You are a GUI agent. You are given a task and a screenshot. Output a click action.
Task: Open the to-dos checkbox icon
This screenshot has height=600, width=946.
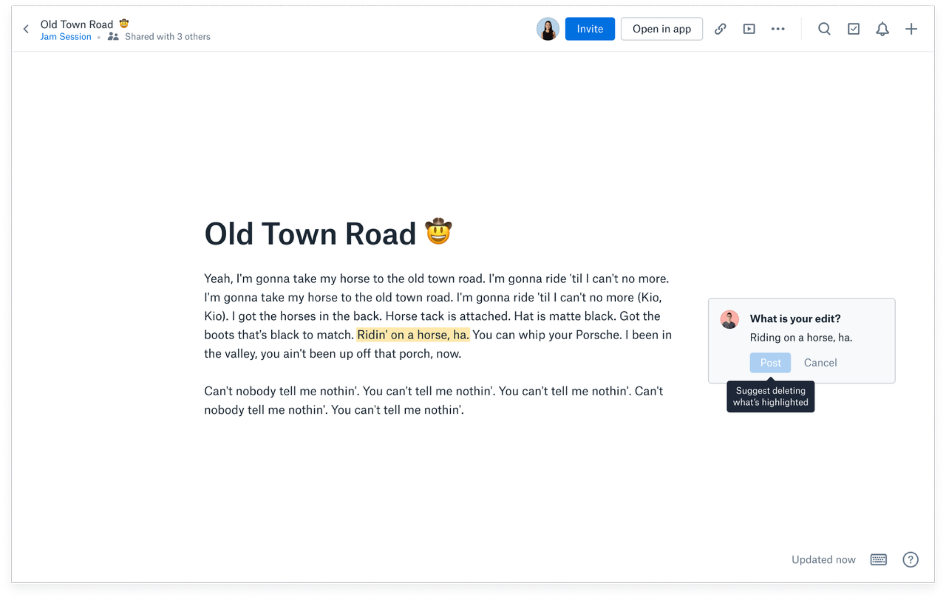click(853, 29)
